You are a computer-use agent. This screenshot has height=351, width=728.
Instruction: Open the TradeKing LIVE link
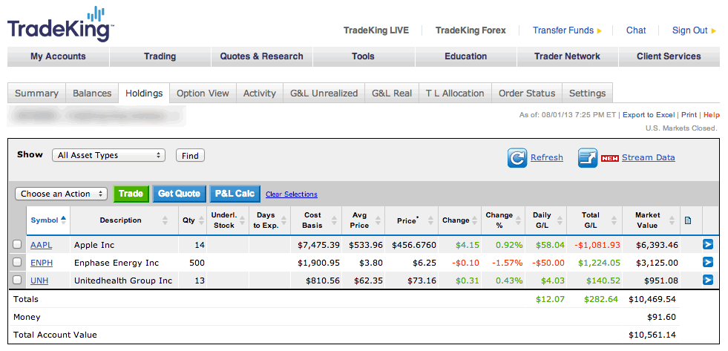pyautogui.click(x=376, y=30)
